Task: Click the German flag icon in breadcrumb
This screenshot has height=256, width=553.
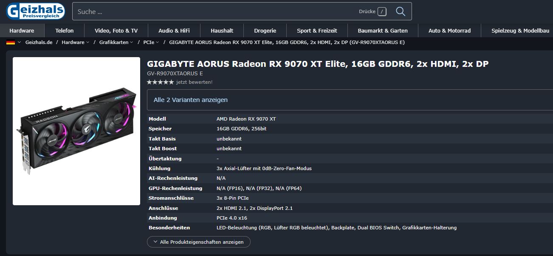Action: point(11,42)
